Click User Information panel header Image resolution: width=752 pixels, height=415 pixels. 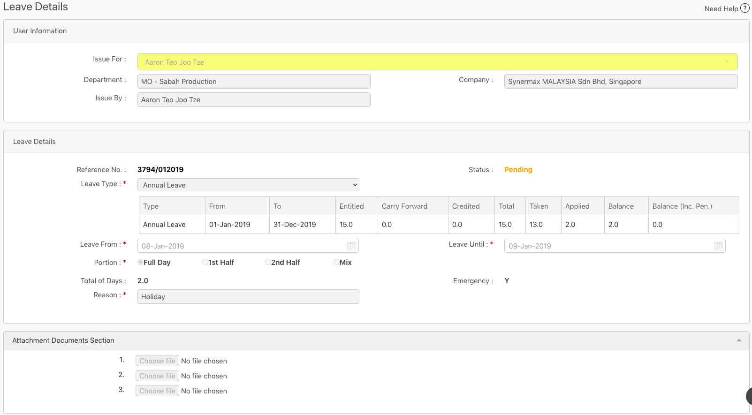pyautogui.click(x=376, y=31)
